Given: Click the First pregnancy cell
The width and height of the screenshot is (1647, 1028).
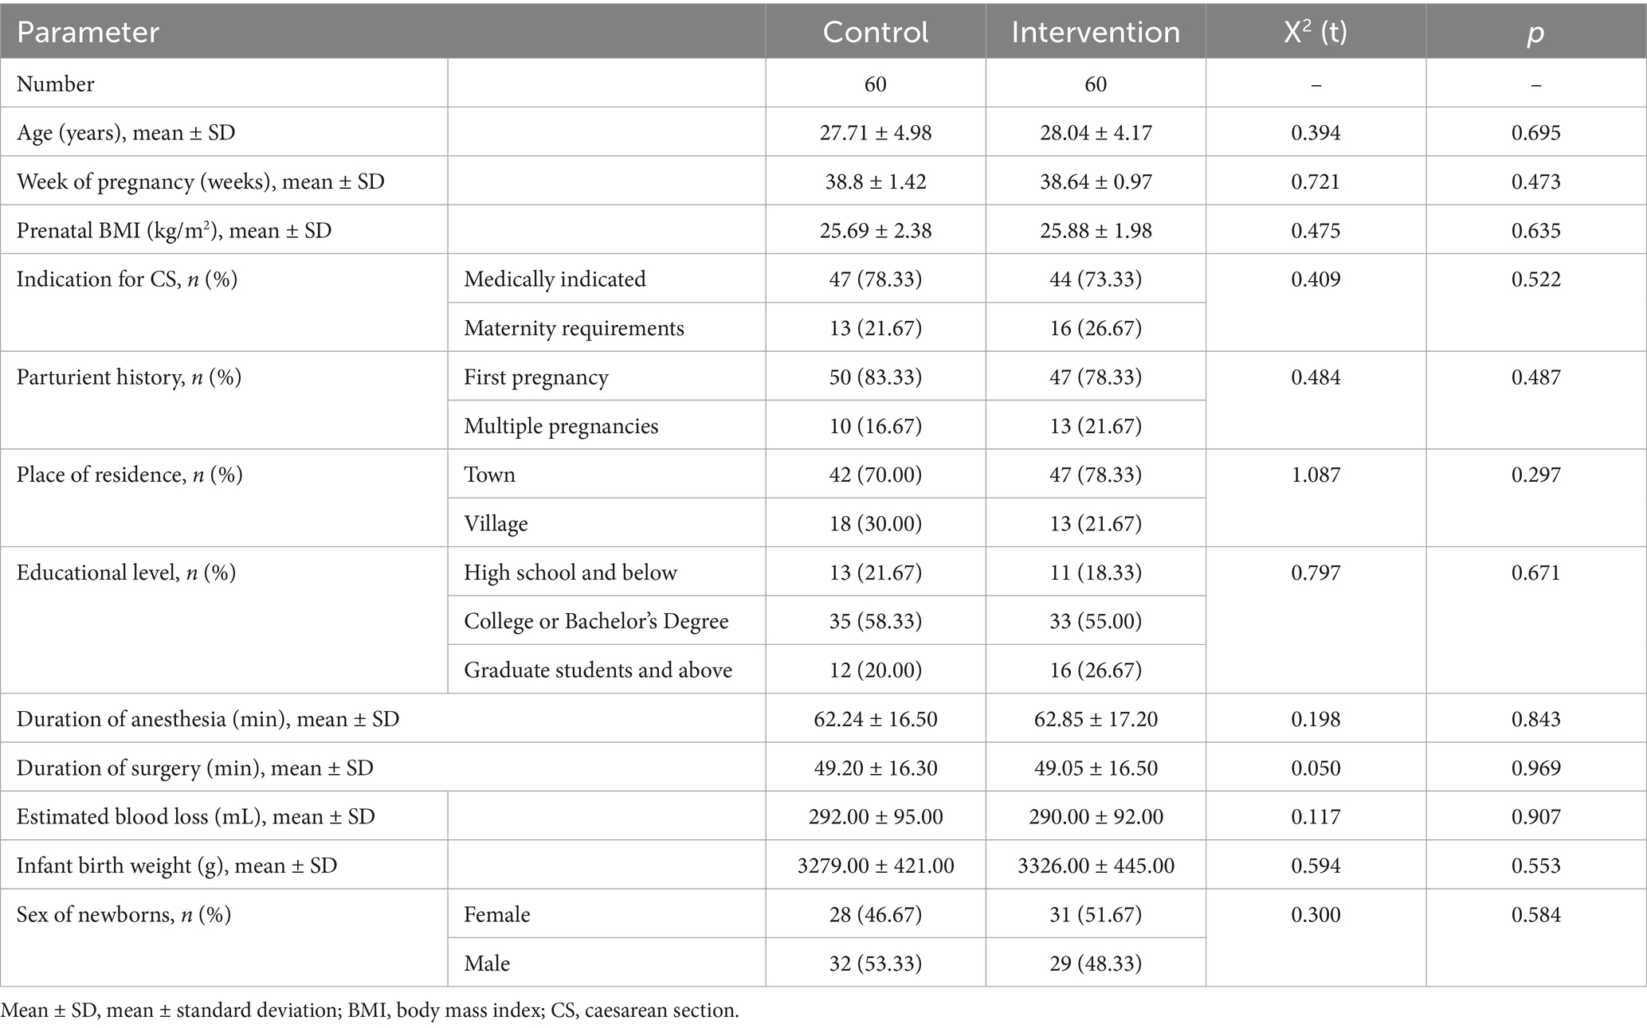Looking at the screenshot, I should (x=536, y=377).
